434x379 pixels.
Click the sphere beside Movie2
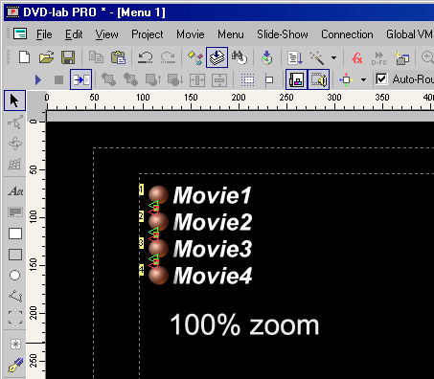(x=158, y=221)
